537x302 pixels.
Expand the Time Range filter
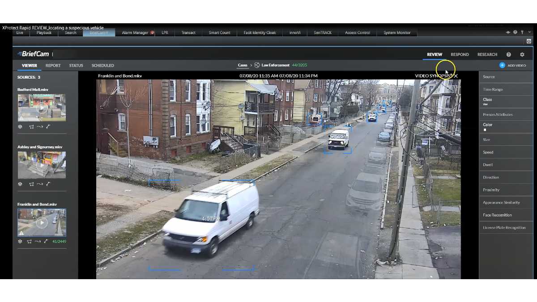coord(506,89)
